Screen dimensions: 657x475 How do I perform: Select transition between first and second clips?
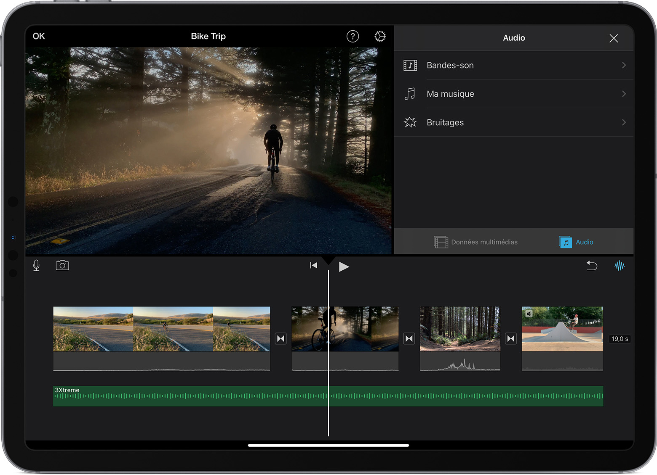coord(281,339)
